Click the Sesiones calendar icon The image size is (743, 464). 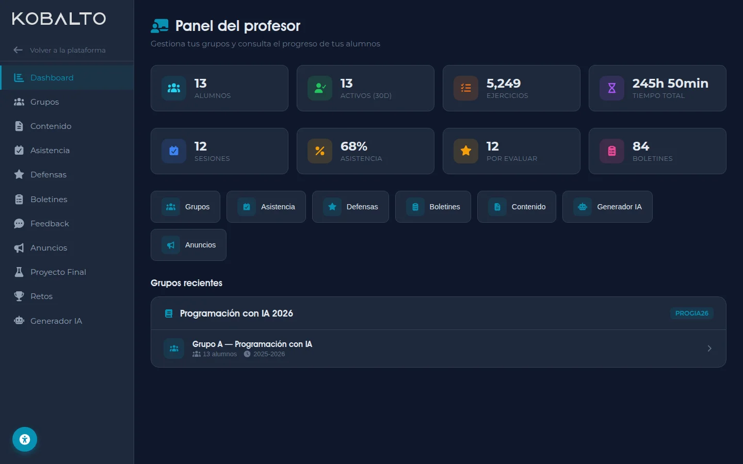point(174,151)
